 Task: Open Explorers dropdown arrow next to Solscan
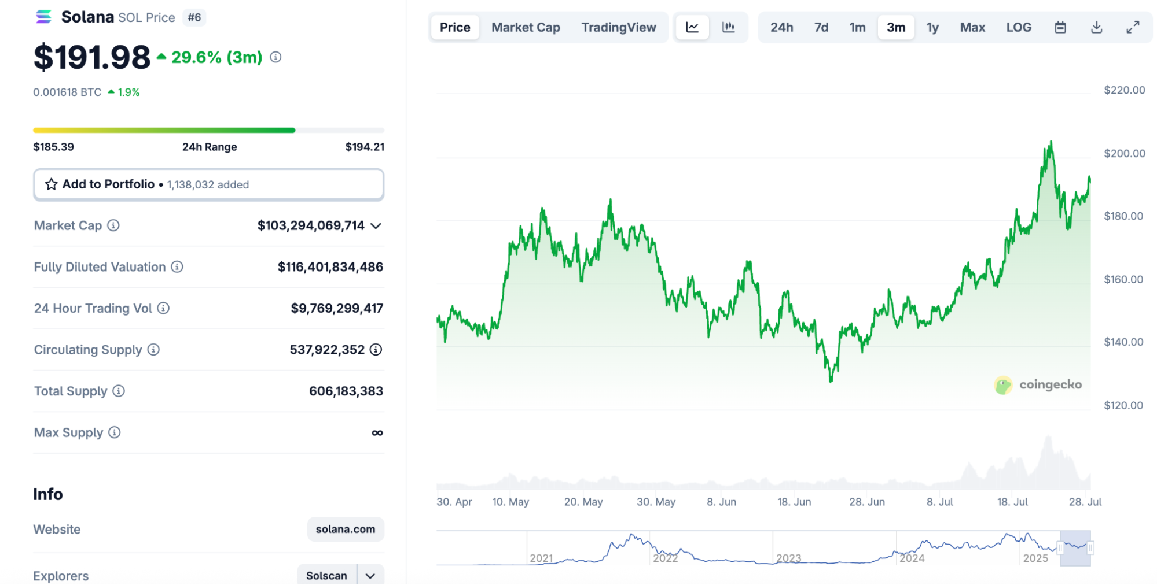pyautogui.click(x=370, y=576)
